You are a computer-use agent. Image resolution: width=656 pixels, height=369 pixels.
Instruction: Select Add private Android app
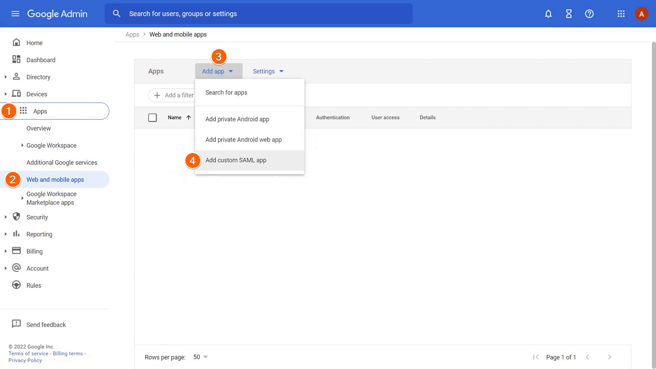(237, 119)
